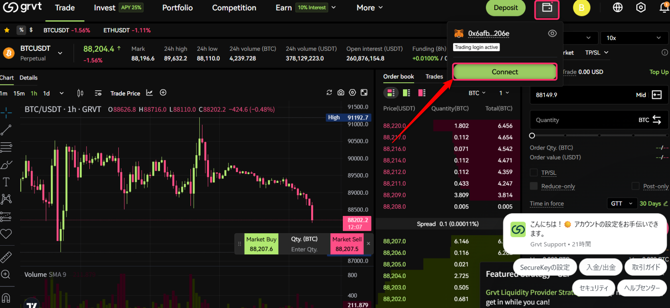
Task: Click the Quantity input field
Action: 581,120
